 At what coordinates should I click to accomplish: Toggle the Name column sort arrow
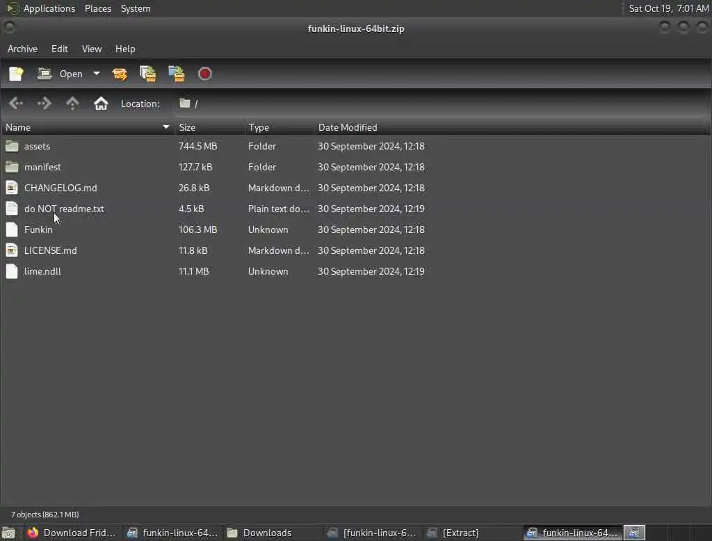coord(165,127)
